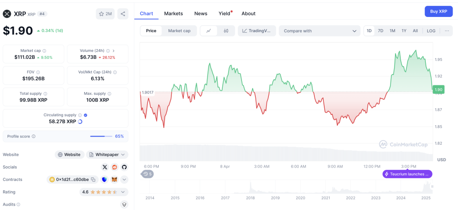Click the 1.9017 open price label
This screenshot has height=210, width=458.
(x=148, y=92)
